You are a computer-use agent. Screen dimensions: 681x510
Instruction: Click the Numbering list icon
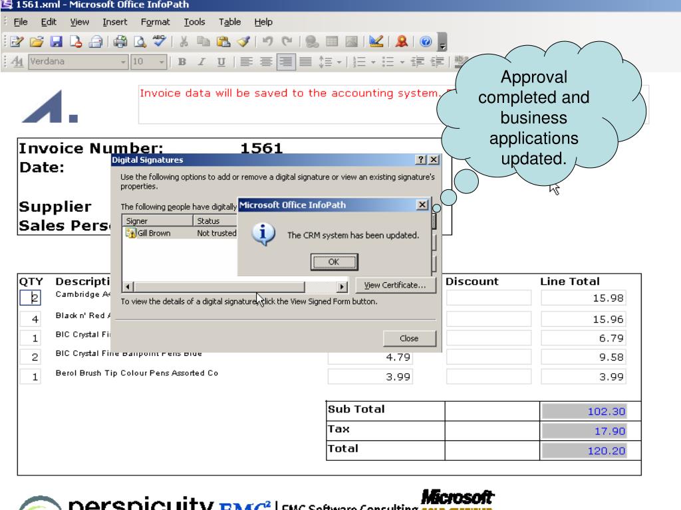358,62
